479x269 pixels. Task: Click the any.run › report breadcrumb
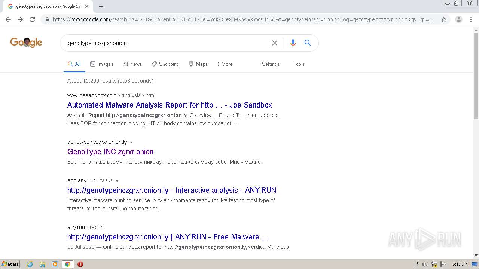86,227
